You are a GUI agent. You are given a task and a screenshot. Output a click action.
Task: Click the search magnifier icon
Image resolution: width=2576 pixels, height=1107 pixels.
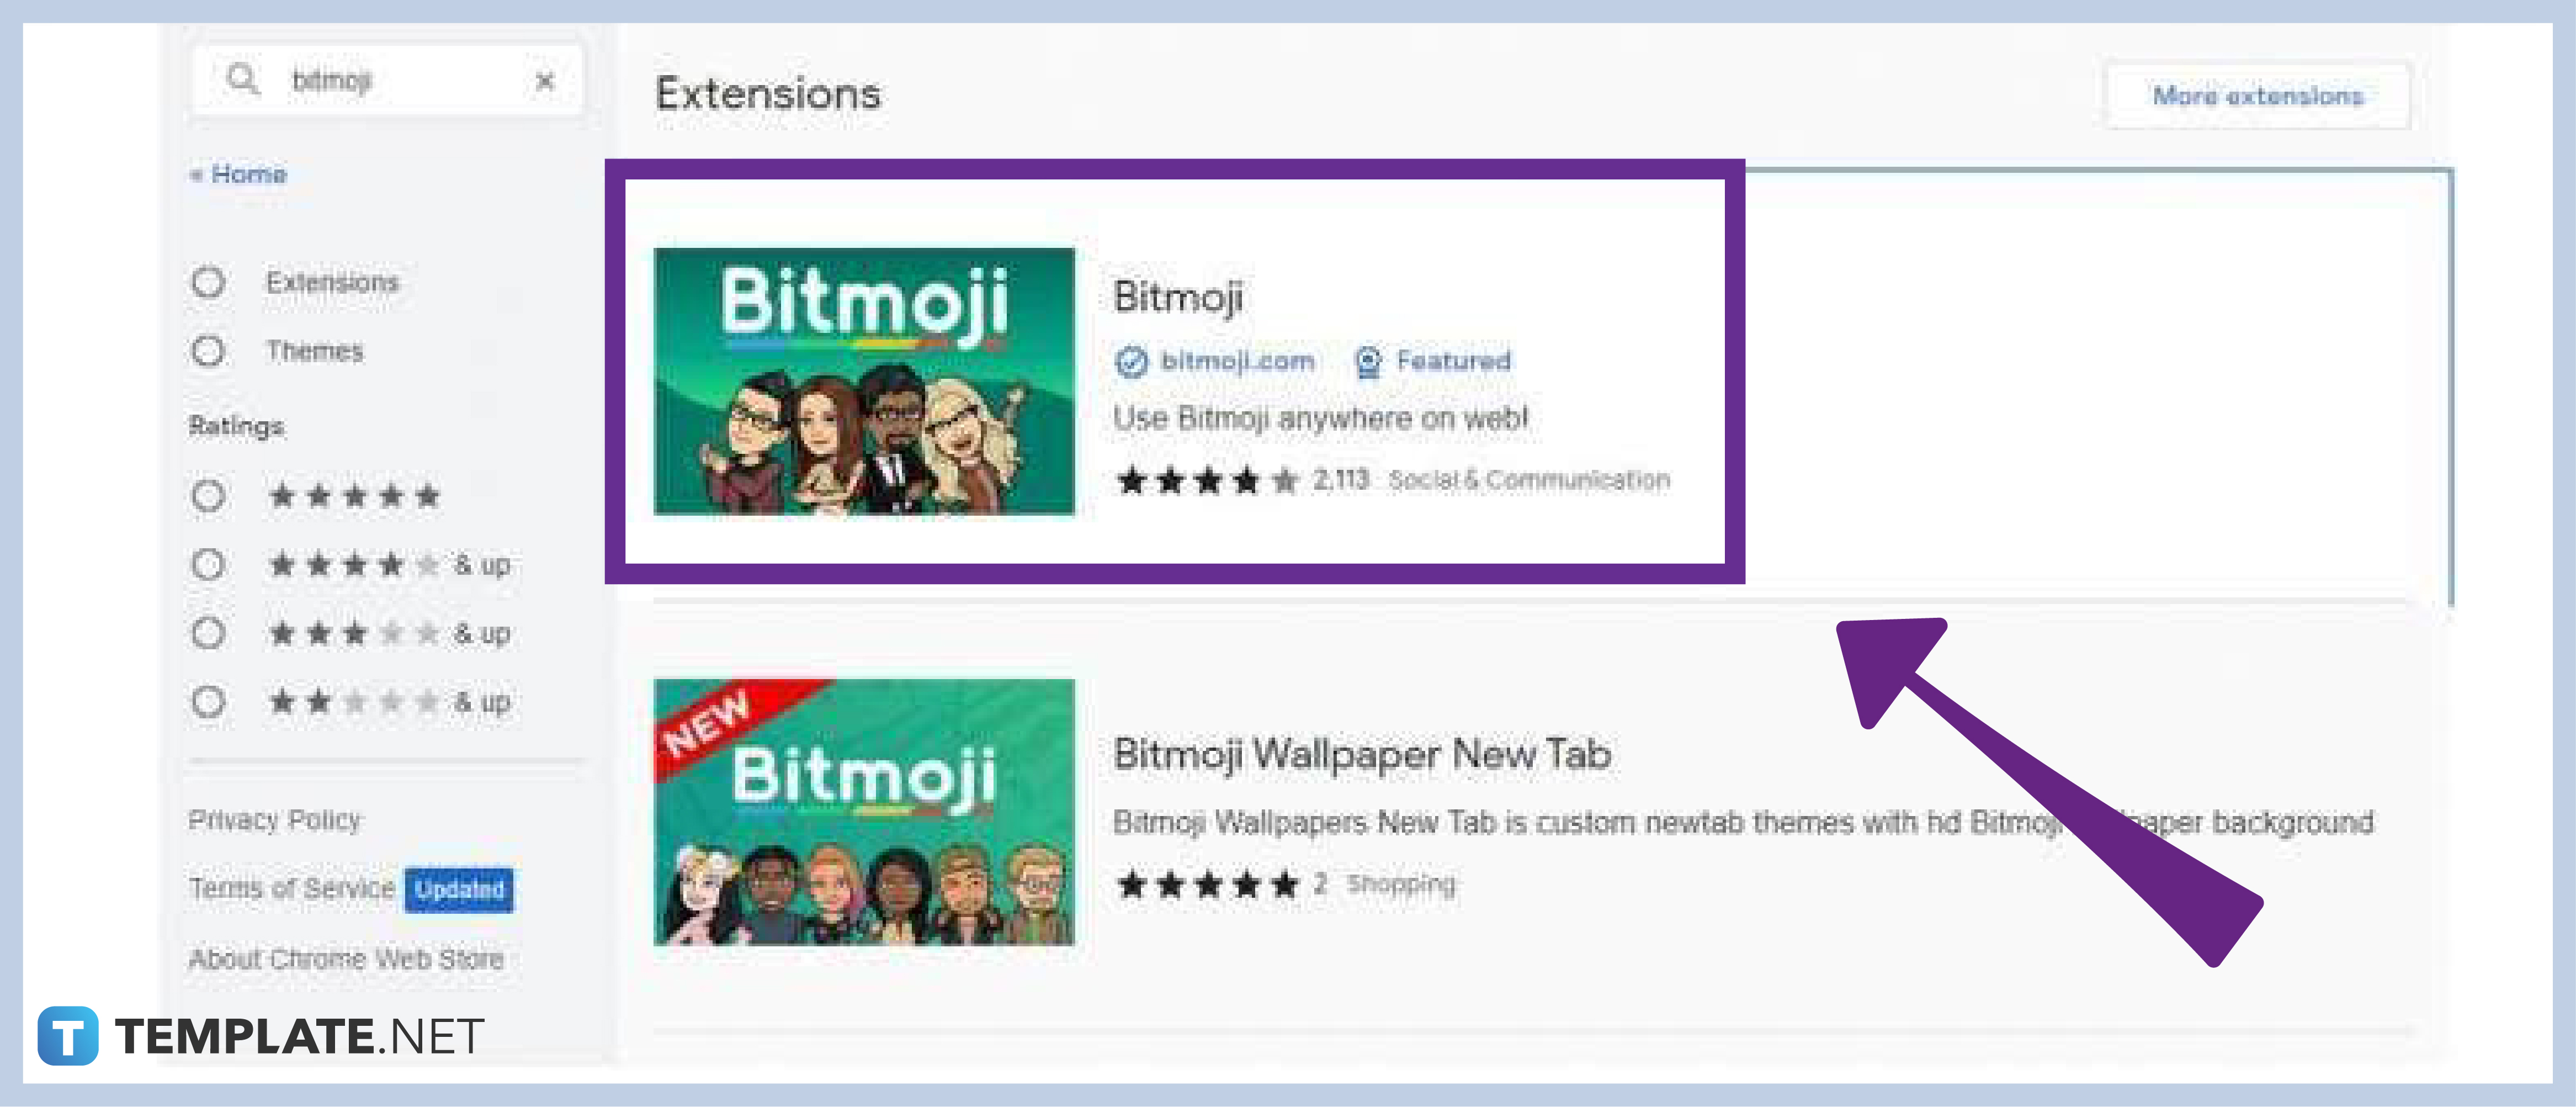pos(243,79)
